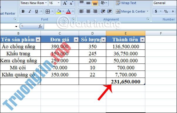Select cell 50,000.000

(126, 60)
